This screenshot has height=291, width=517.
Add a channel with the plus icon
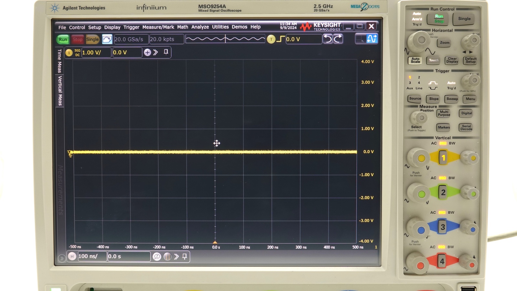pos(147,52)
